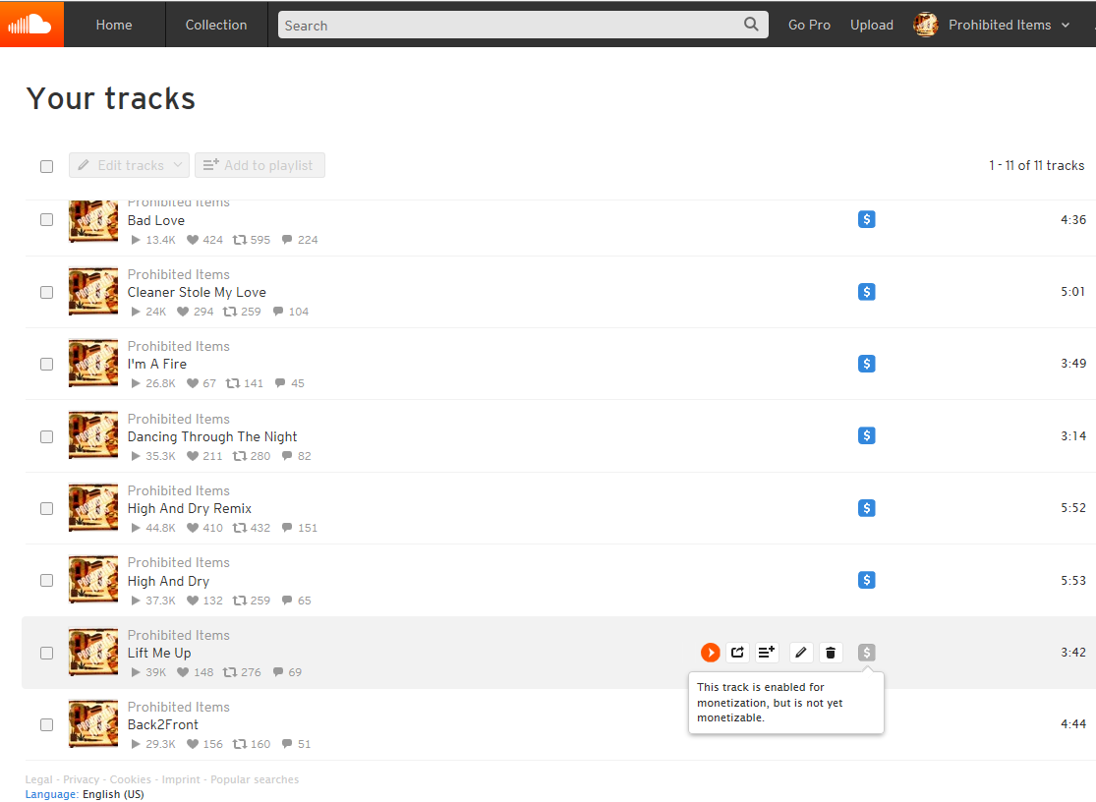This screenshot has width=1096, height=802.
Task: Click the likes heart icon for Back2Front
Action: coord(193,744)
